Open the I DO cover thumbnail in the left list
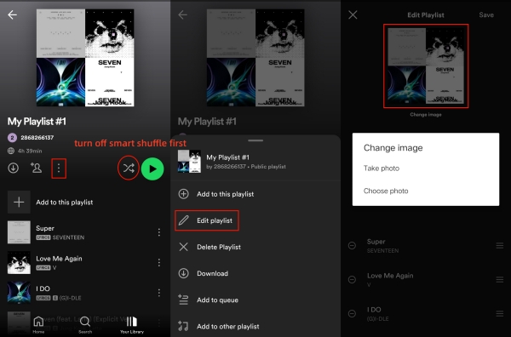 pyautogui.click(x=19, y=293)
